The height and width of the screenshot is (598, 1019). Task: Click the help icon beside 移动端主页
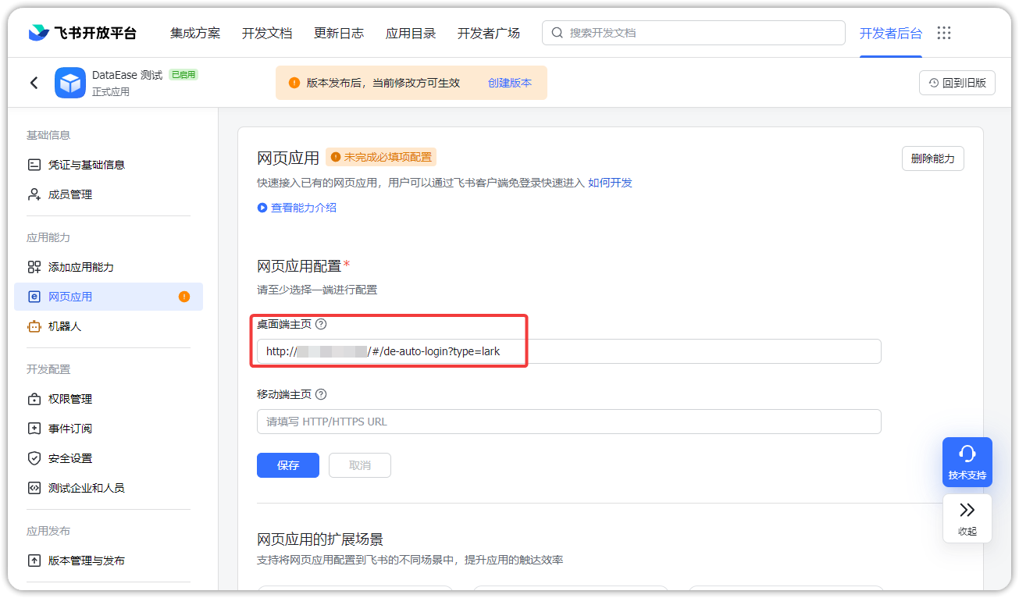321,394
